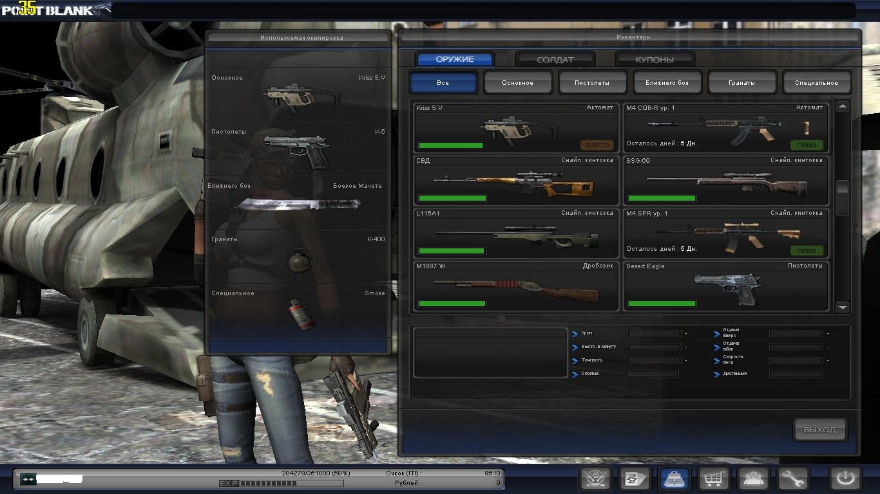Viewport: 880px width, 494px height.
Task: Pick the Desert Eagle pistol card
Action: [x=725, y=286]
